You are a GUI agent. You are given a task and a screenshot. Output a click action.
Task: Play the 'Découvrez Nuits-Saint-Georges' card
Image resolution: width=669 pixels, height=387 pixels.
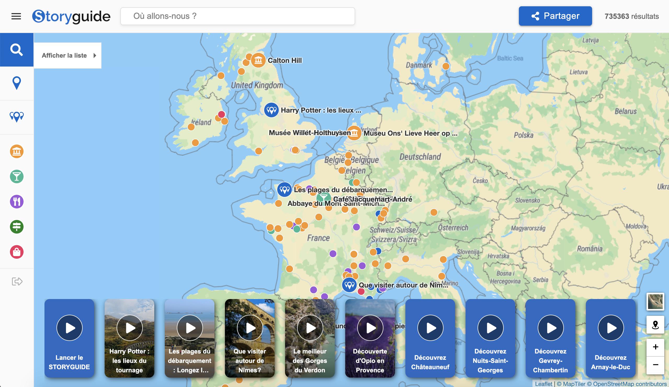click(x=490, y=328)
